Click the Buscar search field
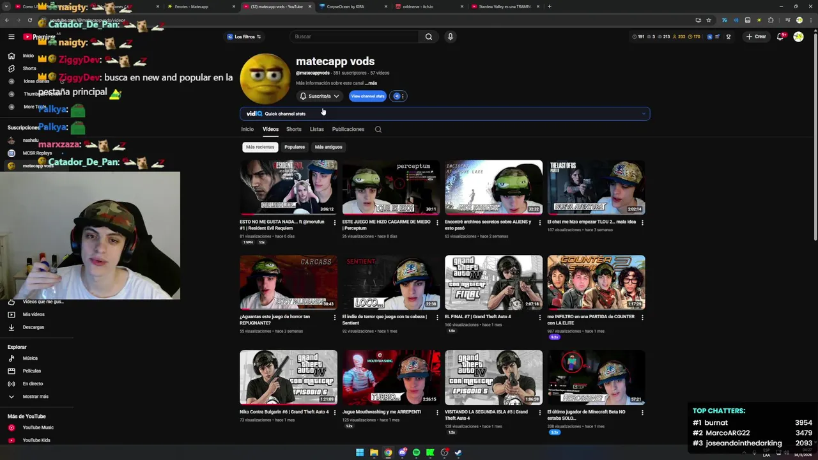This screenshot has height=460, width=818. 354,36
